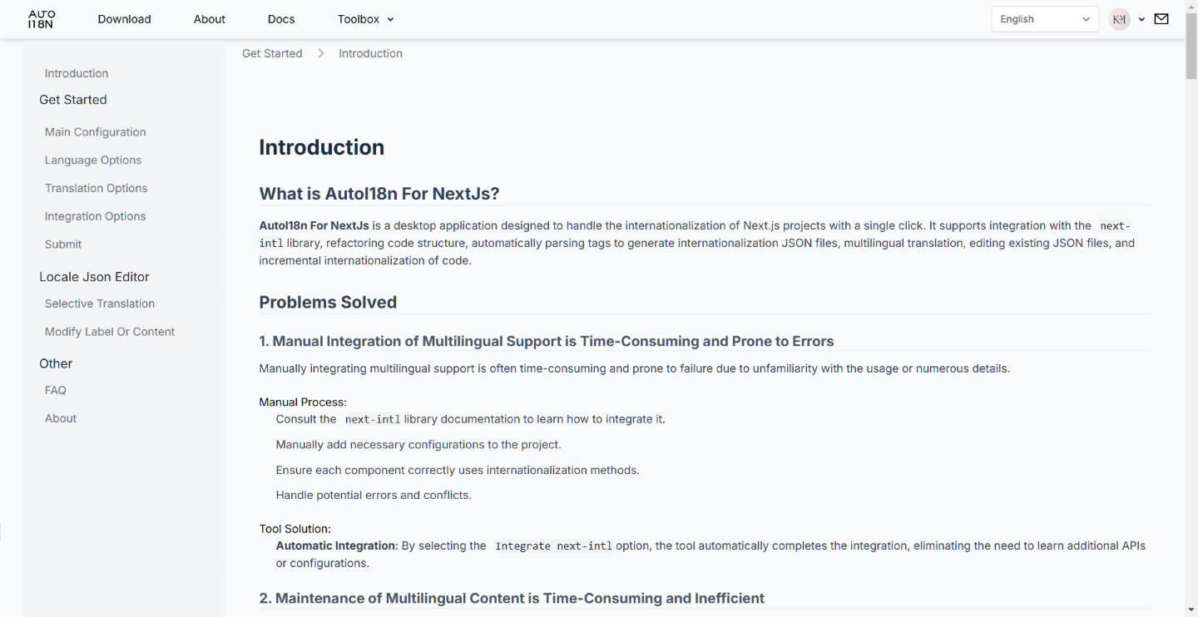Screen dimensions: 1198x617
Task: Open Docs in top navigation
Action: click(x=281, y=19)
